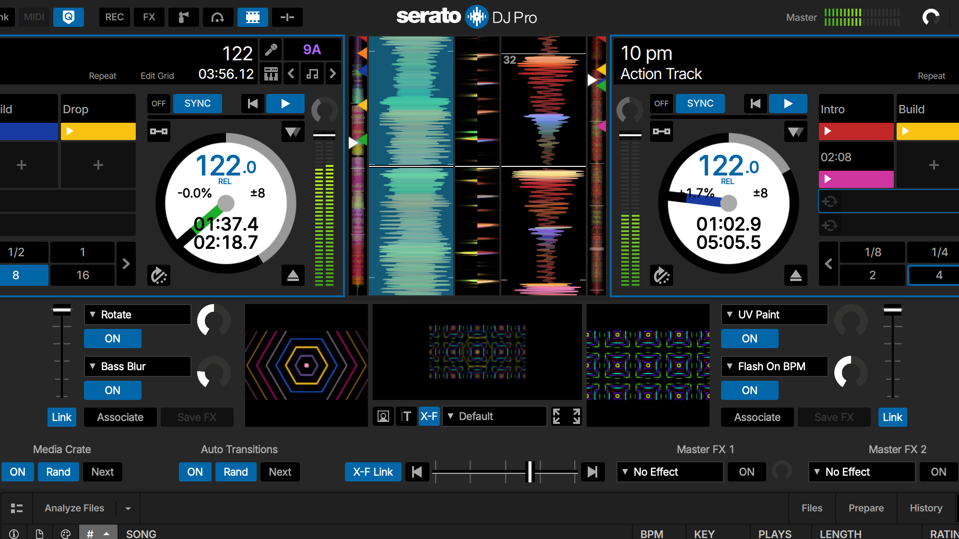
Task: Adjust right video channel fader
Action: [893, 310]
